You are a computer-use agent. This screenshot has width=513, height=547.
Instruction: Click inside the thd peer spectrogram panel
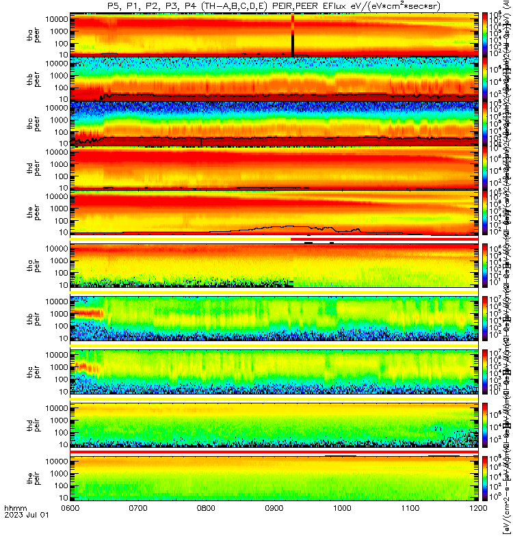click(x=274, y=168)
